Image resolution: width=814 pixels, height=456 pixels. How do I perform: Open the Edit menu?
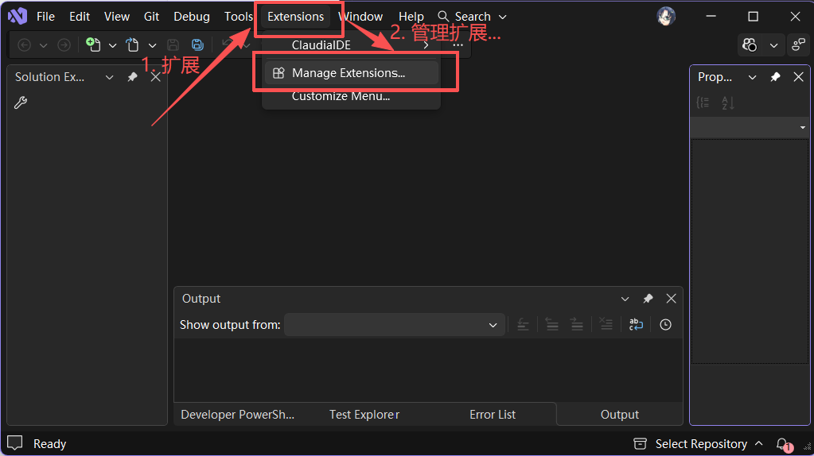[x=80, y=17]
